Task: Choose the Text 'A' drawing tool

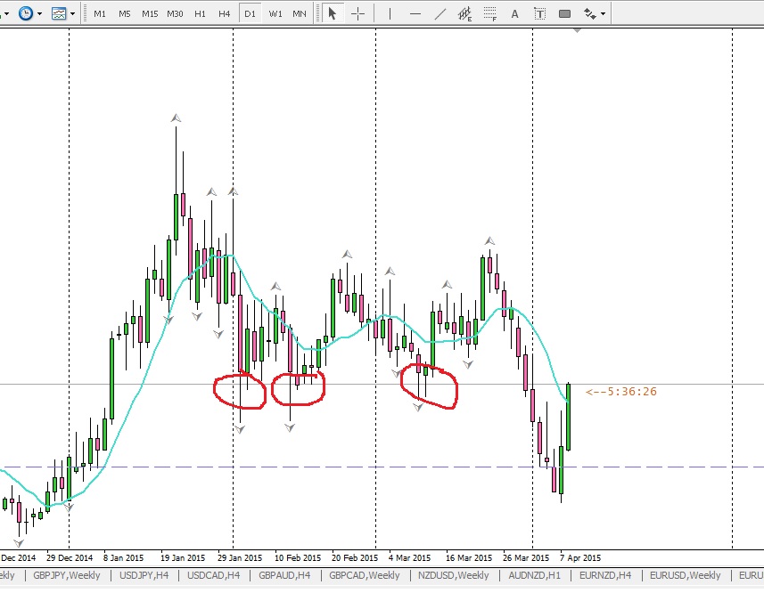Action: (x=514, y=14)
